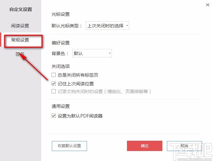This screenshot has height=161, width=213.
Task: Click the 自定义设置 title in the sidebar
Action: point(21,9)
